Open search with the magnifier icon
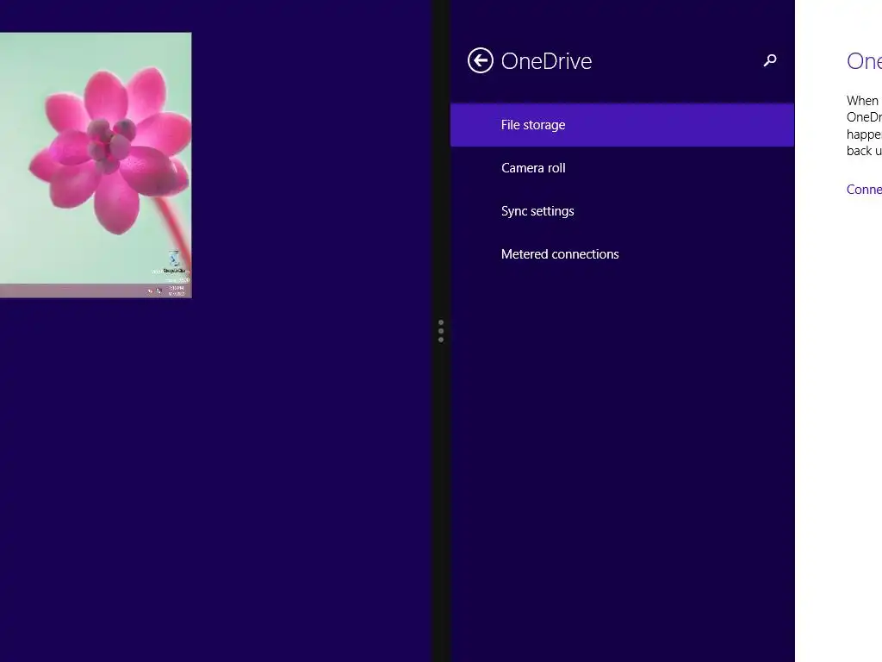This screenshot has width=882, height=662. [x=769, y=60]
